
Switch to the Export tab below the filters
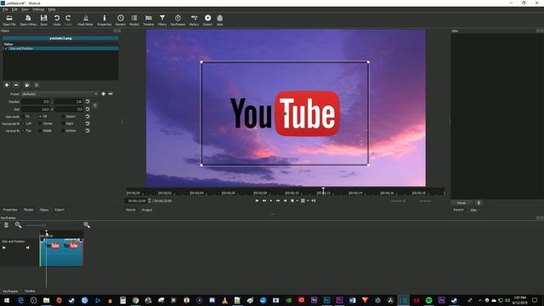[59, 210]
